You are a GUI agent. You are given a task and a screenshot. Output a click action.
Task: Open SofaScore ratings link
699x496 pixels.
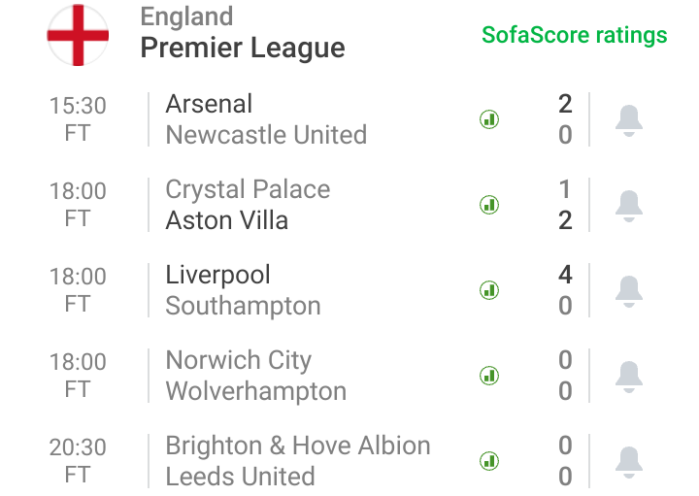(x=574, y=35)
